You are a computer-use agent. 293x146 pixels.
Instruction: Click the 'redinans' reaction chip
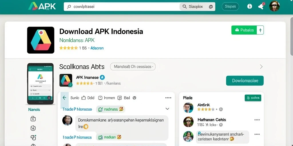[111, 109]
